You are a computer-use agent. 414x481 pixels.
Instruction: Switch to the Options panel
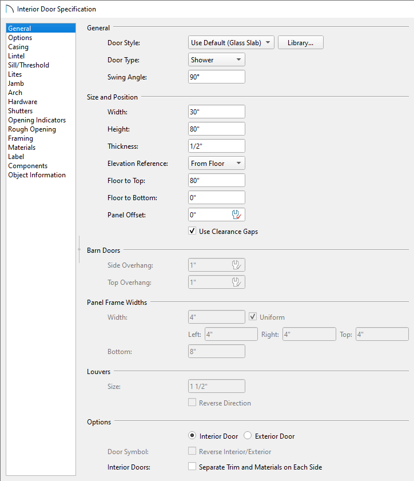tap(41, 37)
